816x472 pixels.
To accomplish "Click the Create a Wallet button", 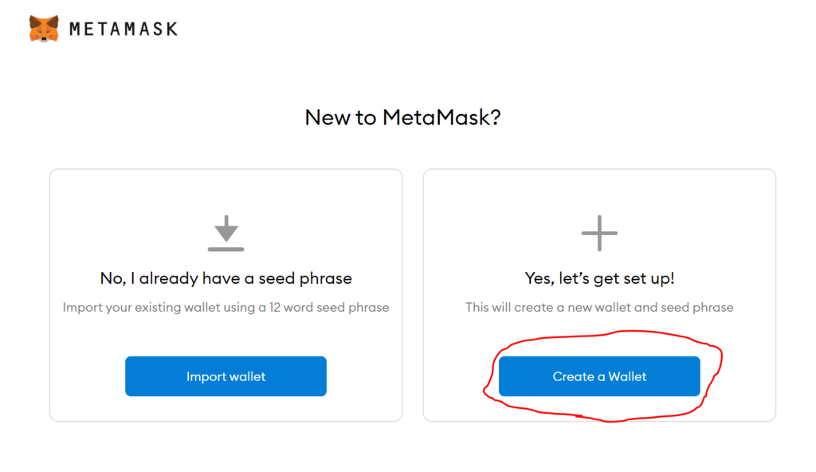I will pos(599,376).
